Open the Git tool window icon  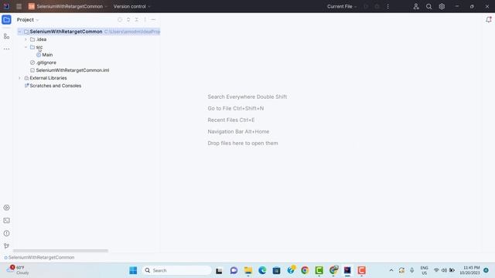coord(6,246)
